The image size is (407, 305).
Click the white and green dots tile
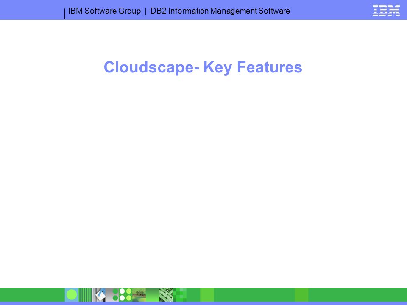point(125,295)
